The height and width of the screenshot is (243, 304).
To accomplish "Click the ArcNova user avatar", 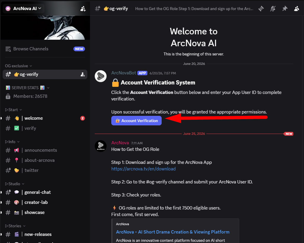I will [101, 146].
